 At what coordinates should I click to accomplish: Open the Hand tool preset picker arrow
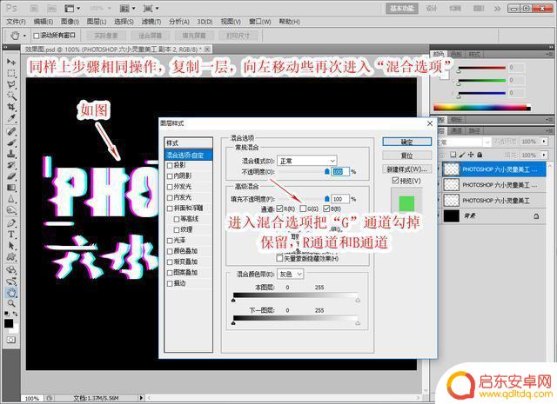[24, 36]
